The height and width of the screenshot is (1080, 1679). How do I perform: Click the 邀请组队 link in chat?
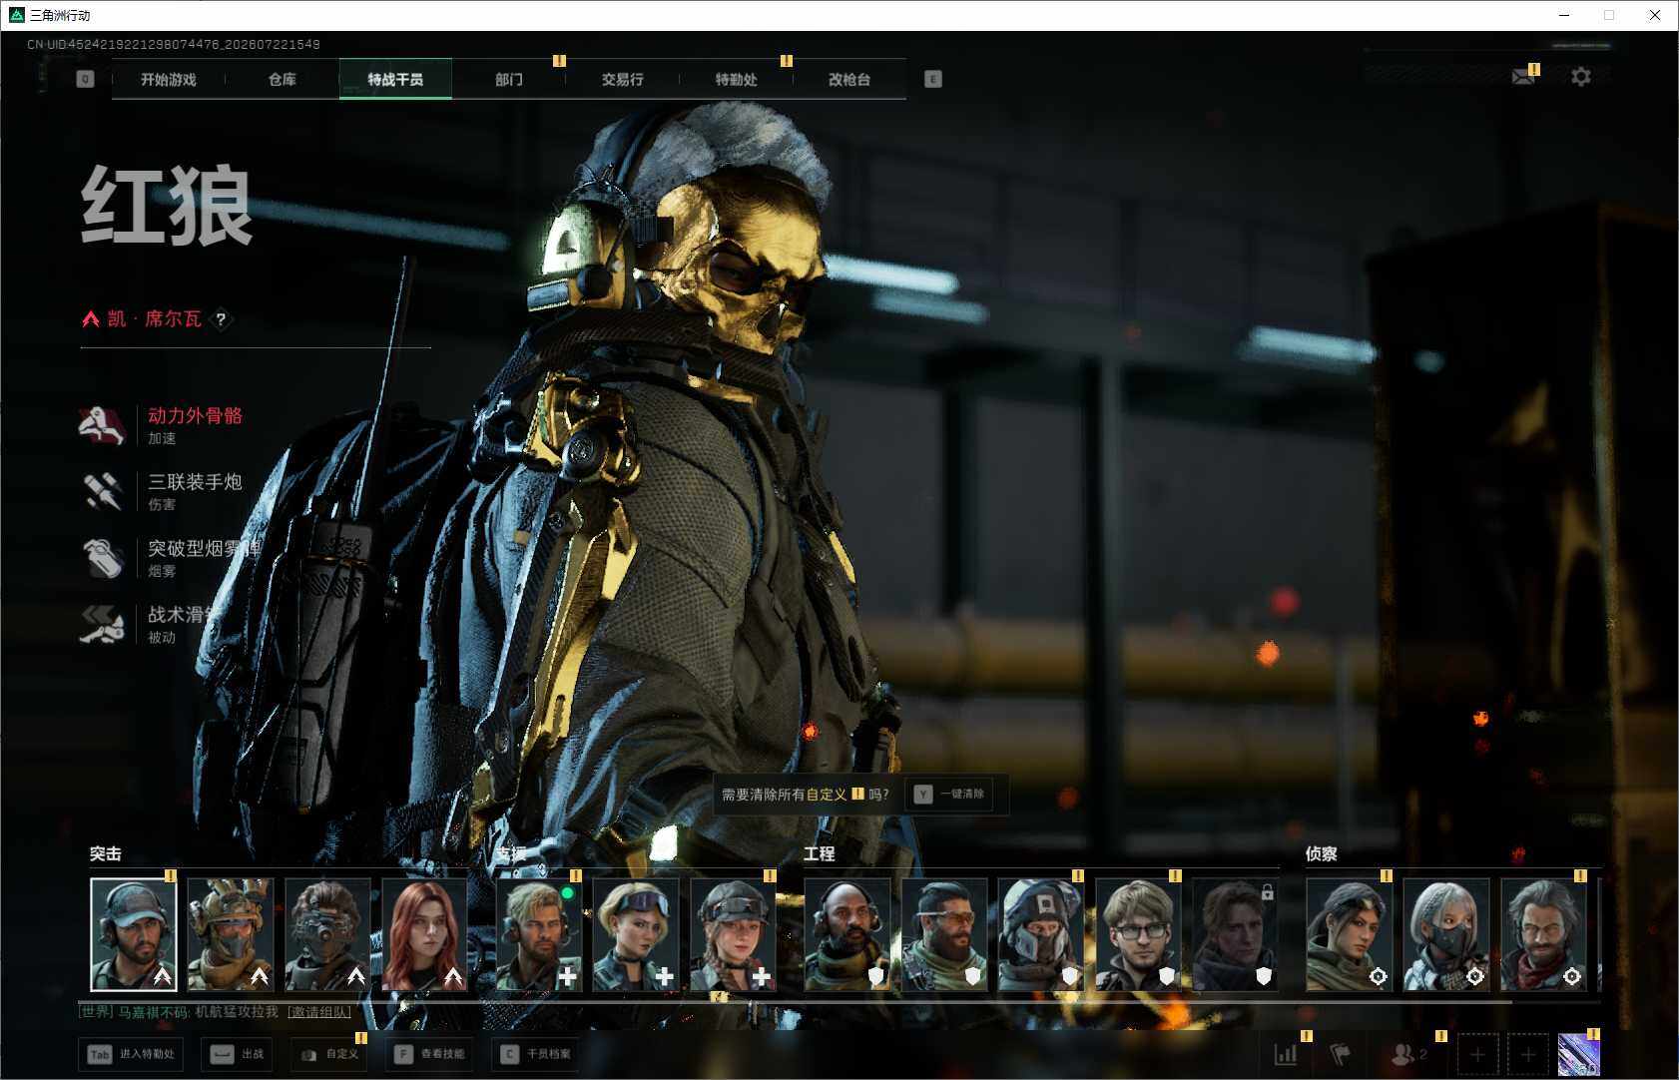pos(319,1012)
